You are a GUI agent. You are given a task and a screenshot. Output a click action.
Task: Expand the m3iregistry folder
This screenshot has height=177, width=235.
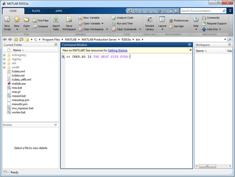(4, 55)
